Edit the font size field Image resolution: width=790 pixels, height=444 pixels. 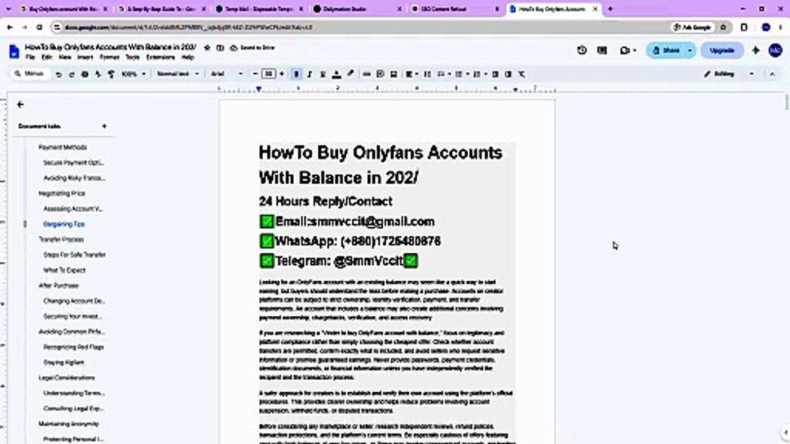pos(268,74)
